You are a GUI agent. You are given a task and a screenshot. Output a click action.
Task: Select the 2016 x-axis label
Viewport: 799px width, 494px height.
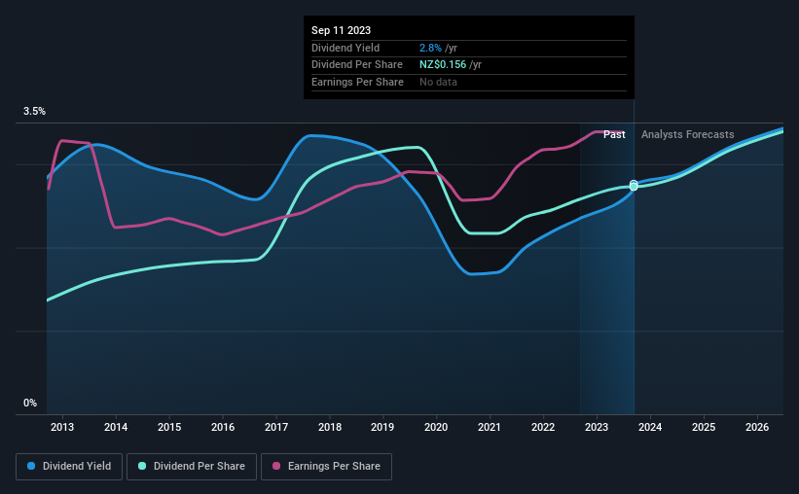(223, 427)
